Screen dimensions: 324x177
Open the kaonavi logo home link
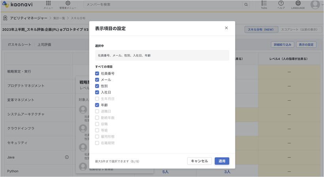(x=17, y=4)
